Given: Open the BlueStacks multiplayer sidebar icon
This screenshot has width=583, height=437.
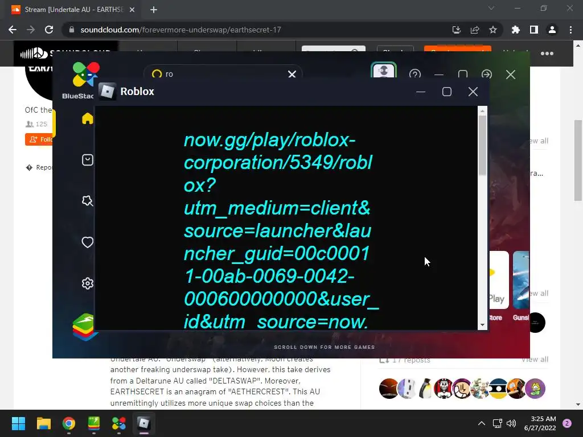Looking at the screenshot, I should [x=88, y=201].
